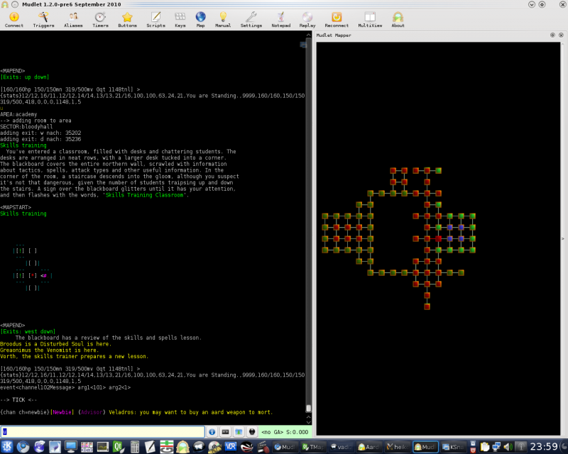Switch to the Aard taskbar window
Viewport: 568px width, 454px height.
(368, 447)
